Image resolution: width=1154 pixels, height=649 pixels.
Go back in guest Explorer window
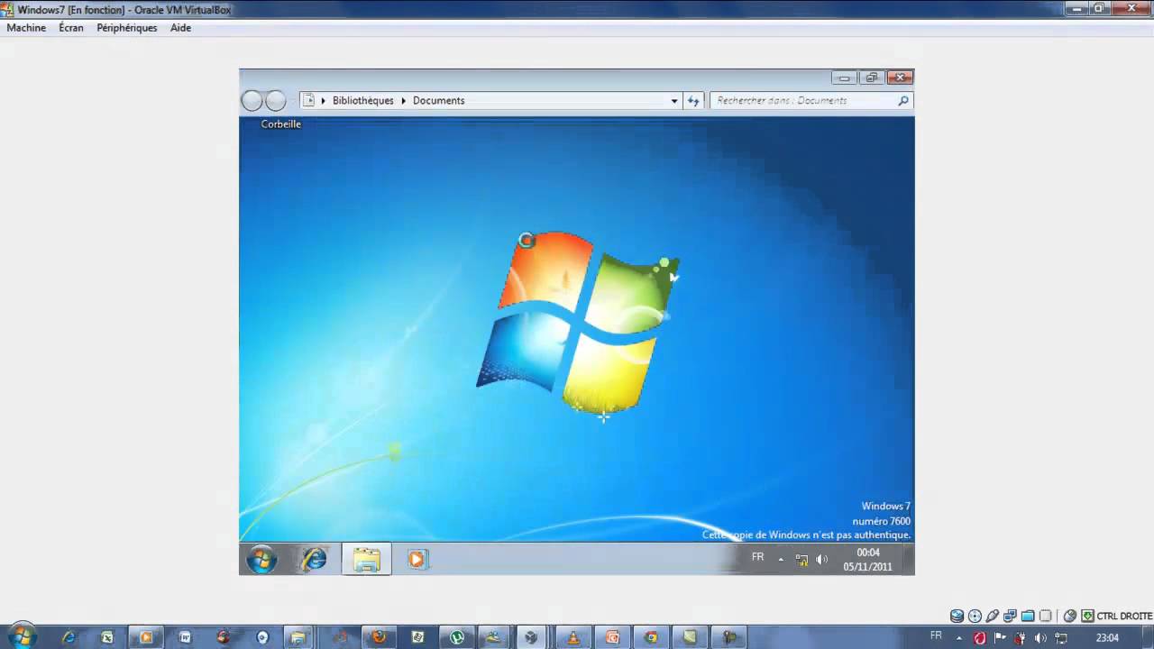coord(252,101)
